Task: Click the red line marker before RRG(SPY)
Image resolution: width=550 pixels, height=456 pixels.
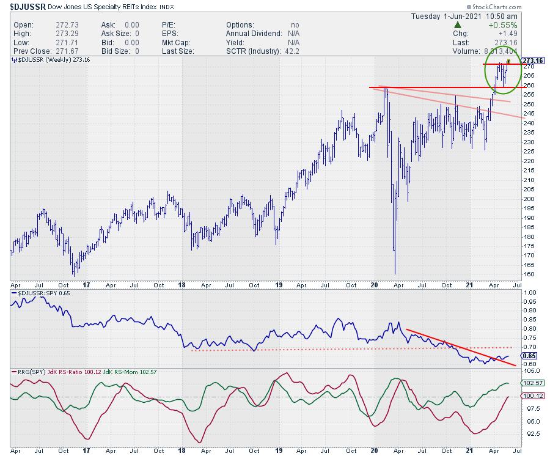Action: click(x=14, y=370)
